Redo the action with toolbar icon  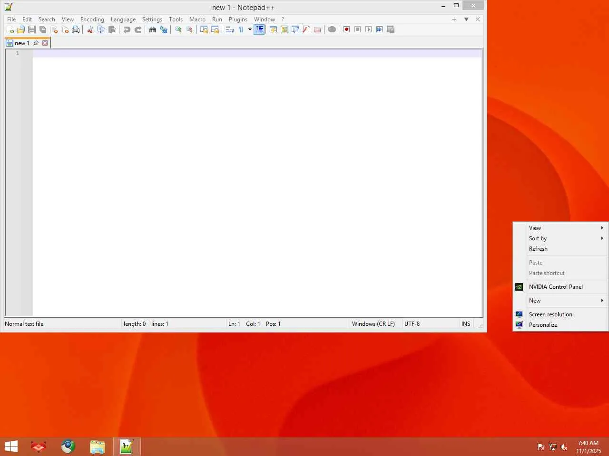138,29
